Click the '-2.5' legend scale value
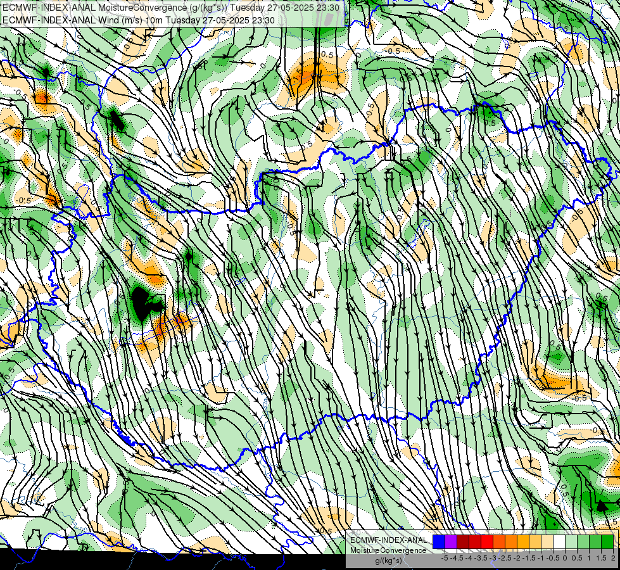Viewport: 620px width, 570px height. pos(505,558)
